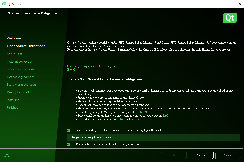Close the Qt Setup window
Screen dimensions: 244x162
coord(240,4)
